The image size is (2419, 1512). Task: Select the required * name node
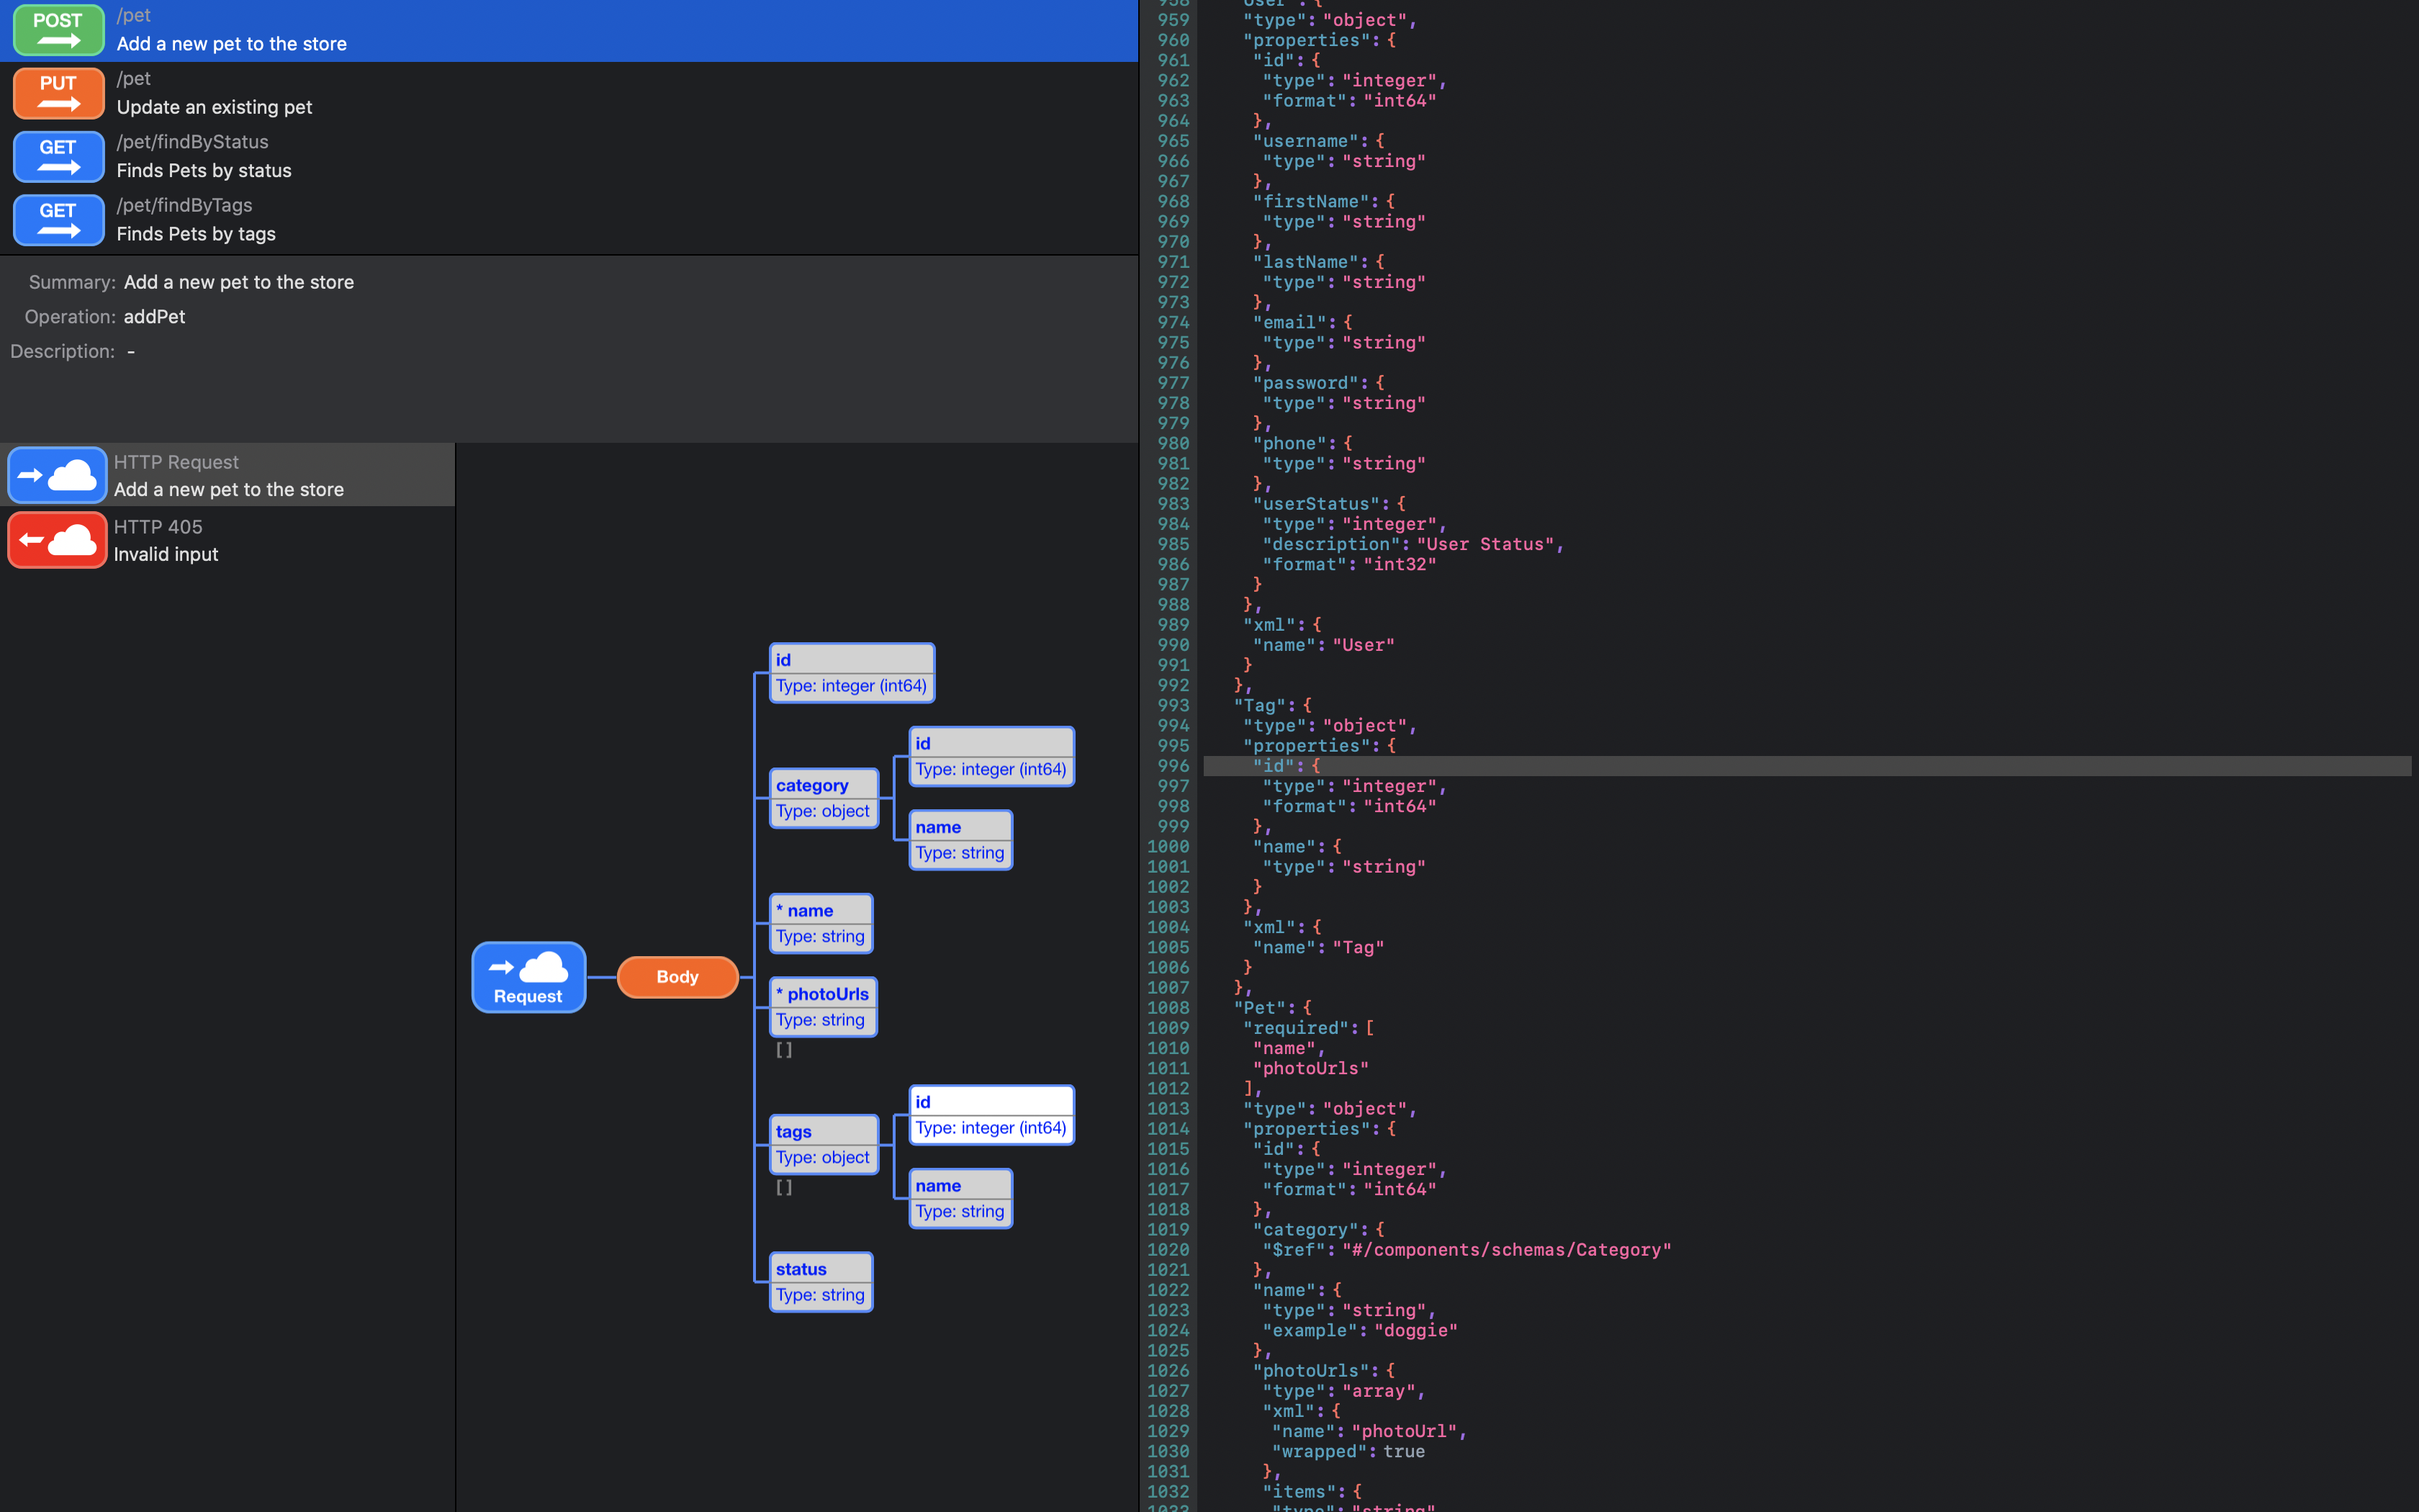click(820, 922)
